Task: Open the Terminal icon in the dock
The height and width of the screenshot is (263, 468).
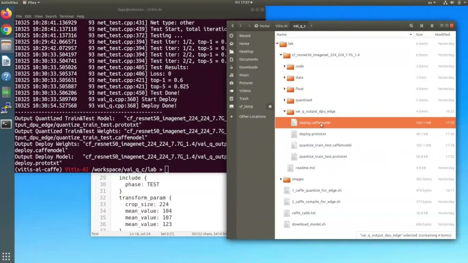Action: click(x=6, y=124)
